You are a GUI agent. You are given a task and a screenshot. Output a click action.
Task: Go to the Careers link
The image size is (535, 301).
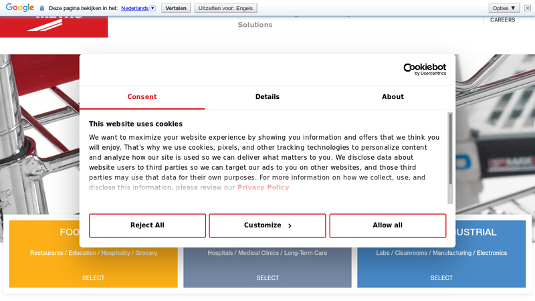coord(502,20)
